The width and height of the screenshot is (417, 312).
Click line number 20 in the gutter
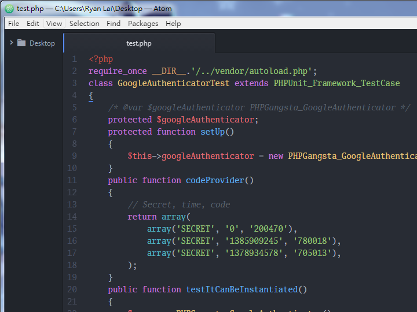coord(72,289)
